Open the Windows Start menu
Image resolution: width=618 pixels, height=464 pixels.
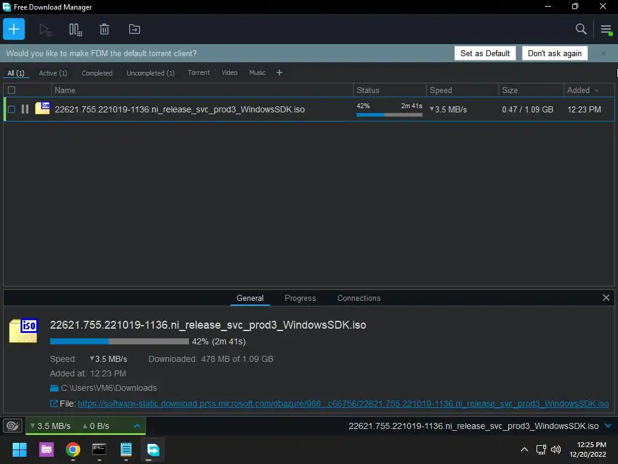point(19,449)
